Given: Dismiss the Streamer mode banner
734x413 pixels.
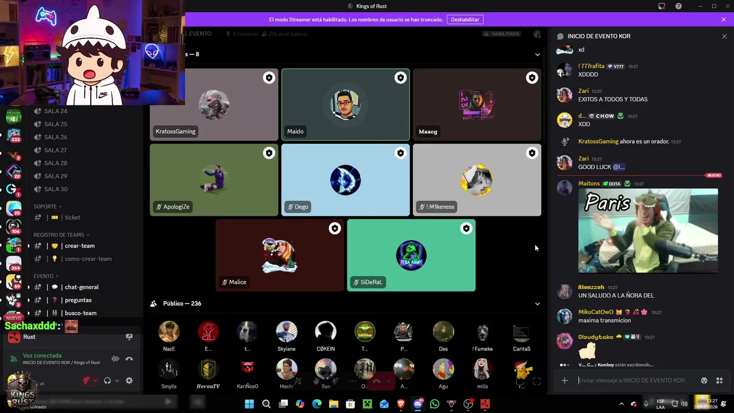Looking at the screenshot, I should pos(724,20).
